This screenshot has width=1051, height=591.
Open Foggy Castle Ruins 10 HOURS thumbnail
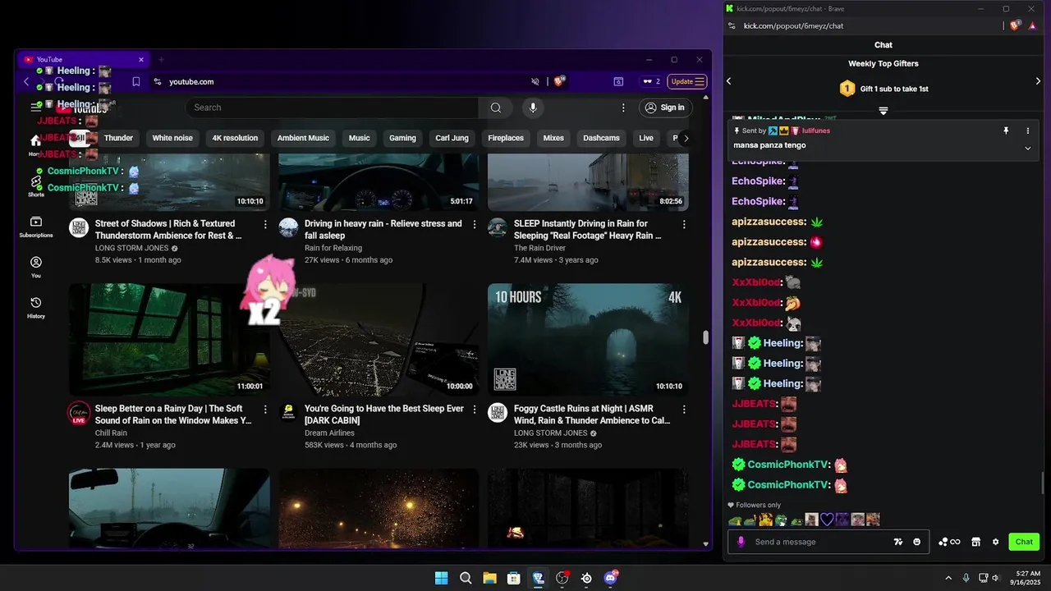(x=588, y=340)
